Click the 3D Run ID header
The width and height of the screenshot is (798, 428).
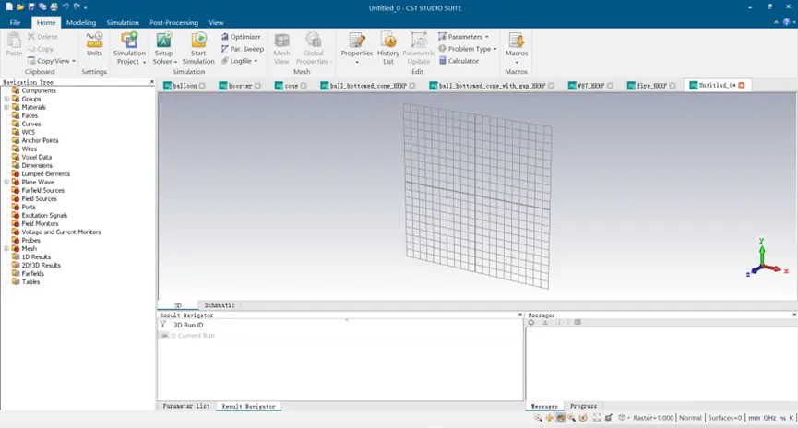tap(188, 325)
